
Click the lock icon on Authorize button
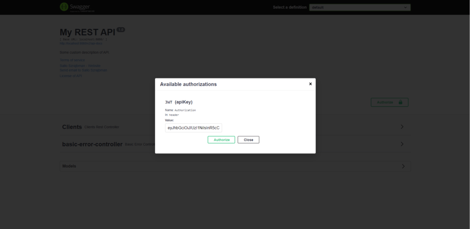tap(400, 102)
